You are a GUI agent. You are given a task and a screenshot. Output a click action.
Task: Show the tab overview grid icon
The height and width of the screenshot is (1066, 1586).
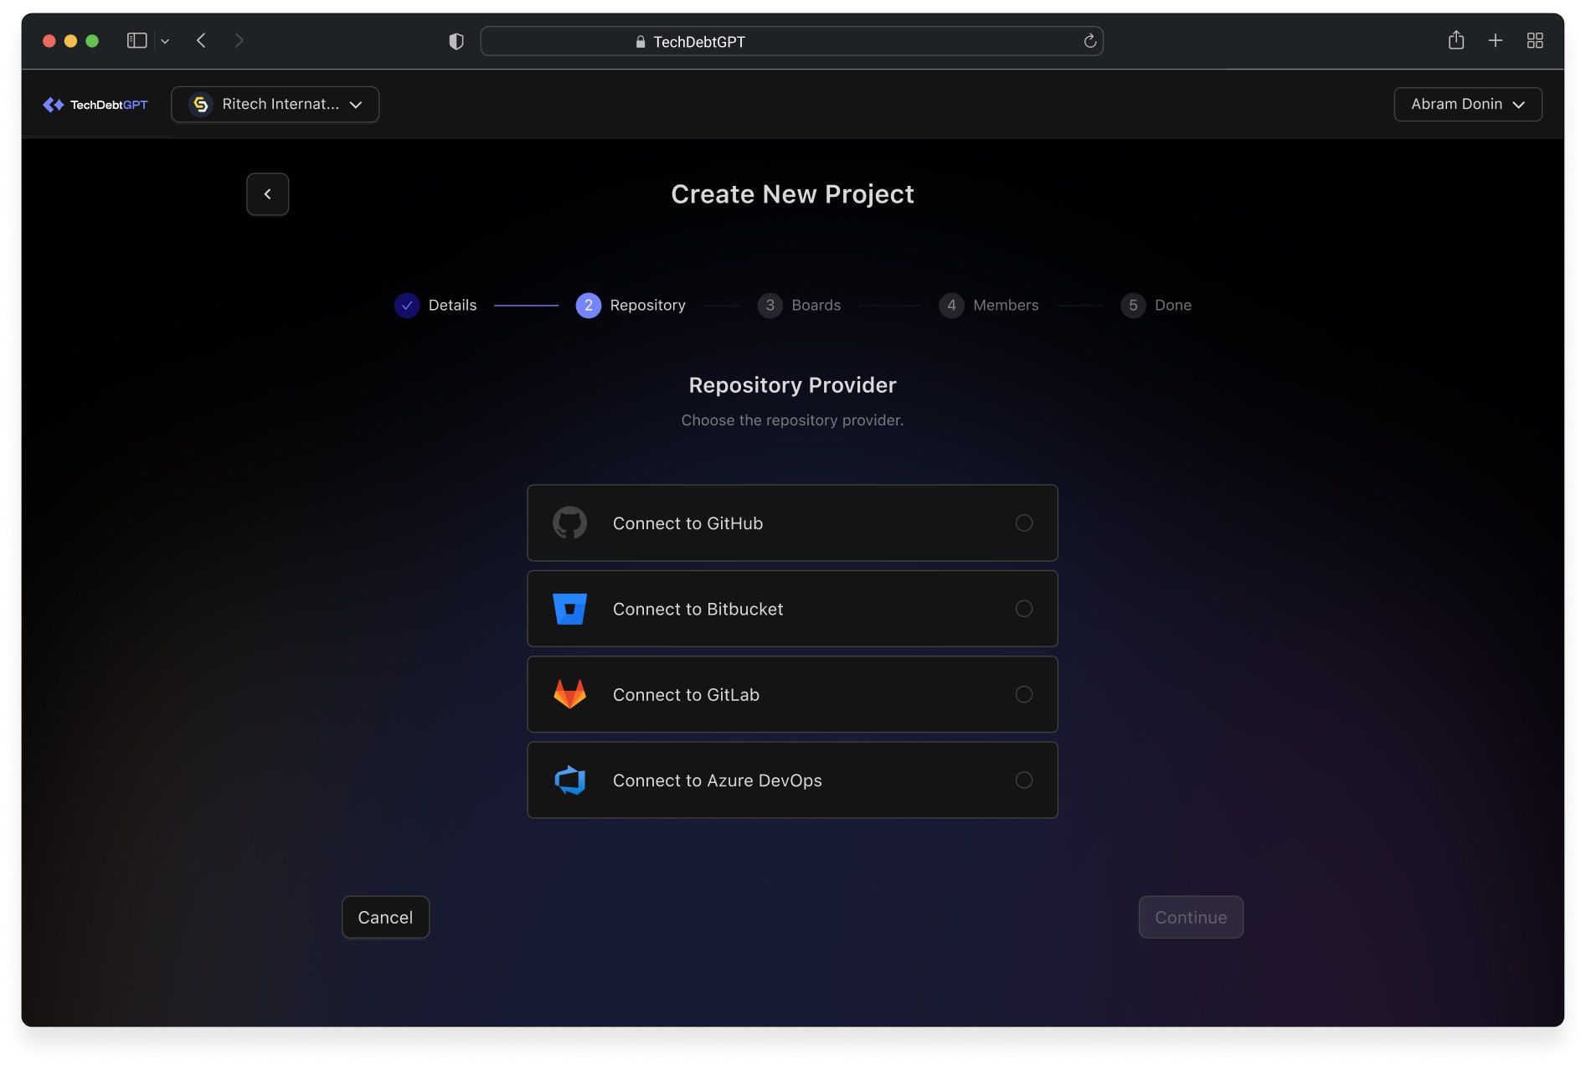coord(1534,41)
